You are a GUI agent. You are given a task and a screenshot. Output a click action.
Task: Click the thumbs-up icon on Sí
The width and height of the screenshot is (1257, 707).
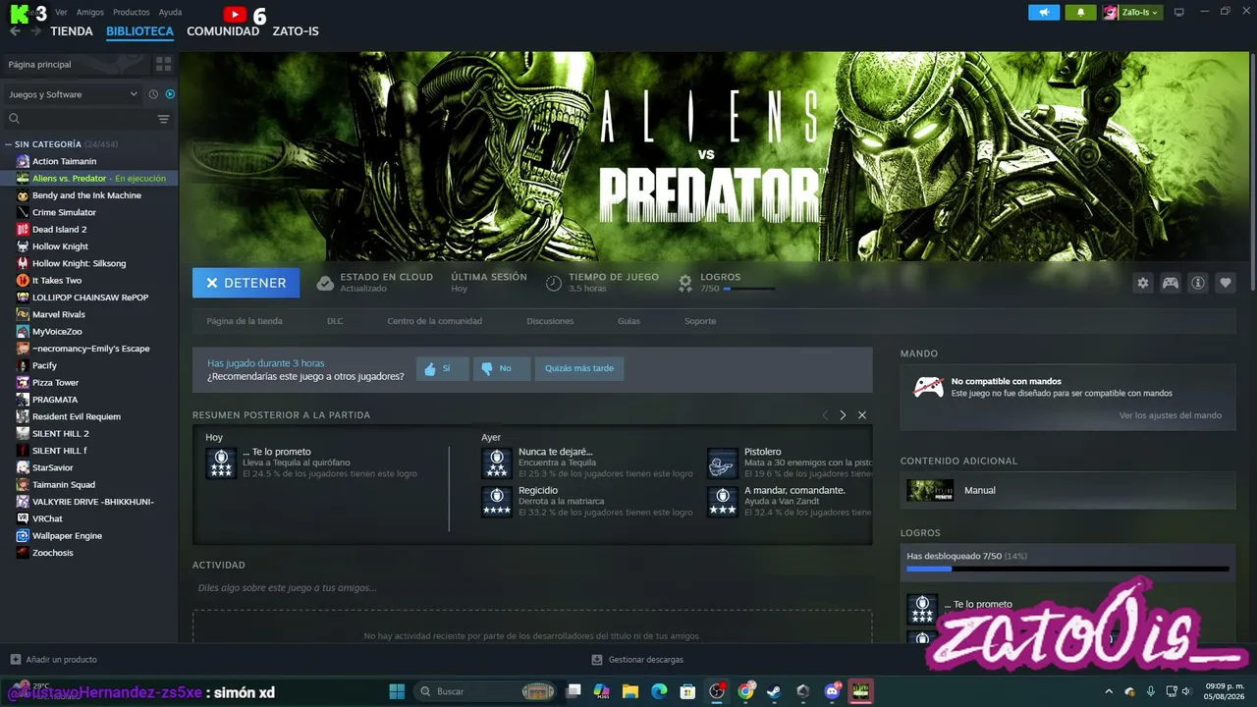pos(430,369)
